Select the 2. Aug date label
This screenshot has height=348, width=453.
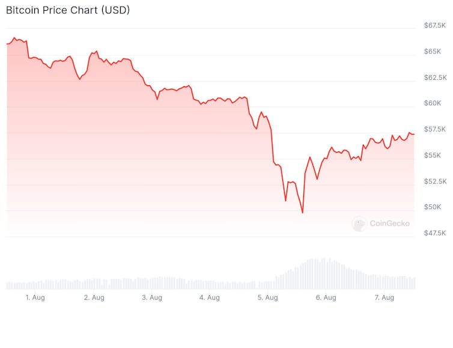pyautogui.click(x=94, y=298)
